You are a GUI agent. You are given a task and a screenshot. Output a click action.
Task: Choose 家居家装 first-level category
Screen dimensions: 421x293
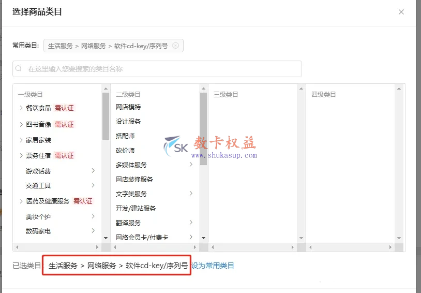pyautogui.click(x=38, y=140)
